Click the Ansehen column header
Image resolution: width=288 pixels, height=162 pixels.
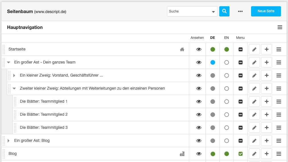[x=197, y=38]
